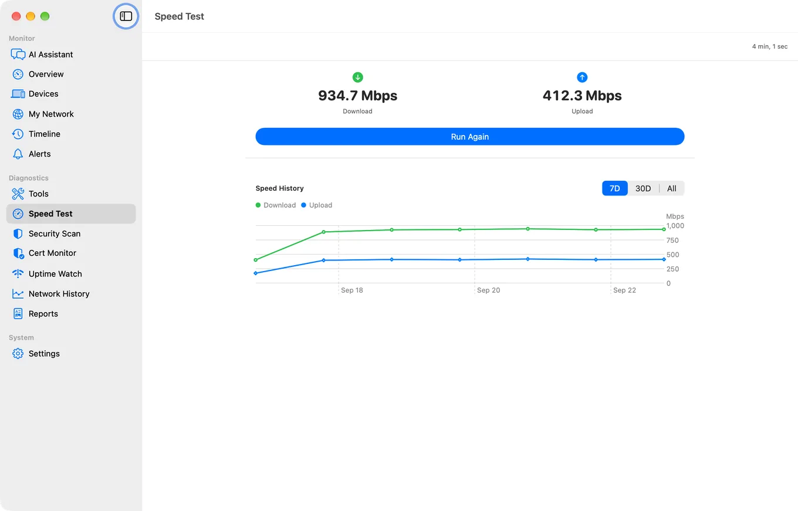This screenshot has width=798, height=511.
Task: Click the Diagnostics section header
Action: pos(29,178)
